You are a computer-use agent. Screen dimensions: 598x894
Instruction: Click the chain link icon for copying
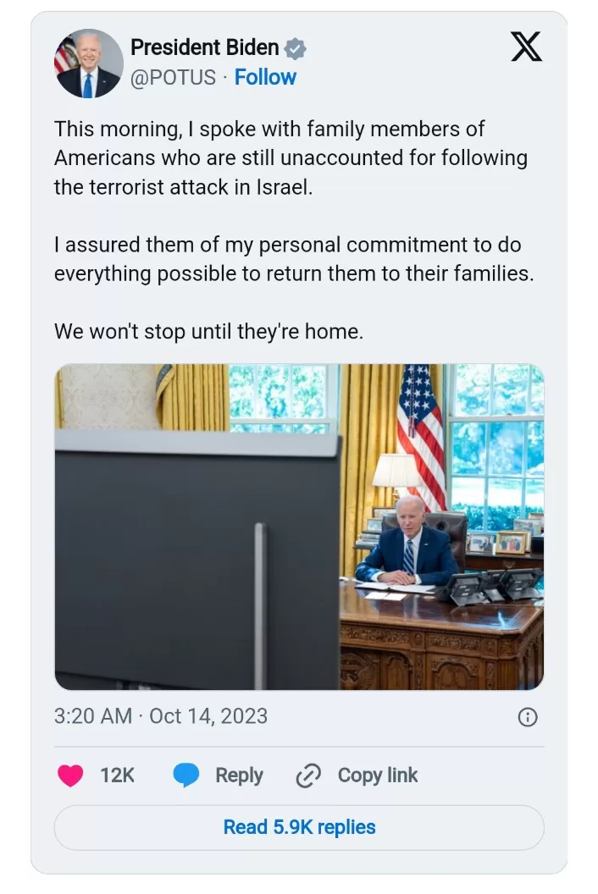coord(308,775)
